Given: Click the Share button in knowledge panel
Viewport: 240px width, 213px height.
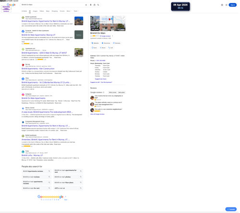Looking at the screenshot, I should tap(103, 48).
